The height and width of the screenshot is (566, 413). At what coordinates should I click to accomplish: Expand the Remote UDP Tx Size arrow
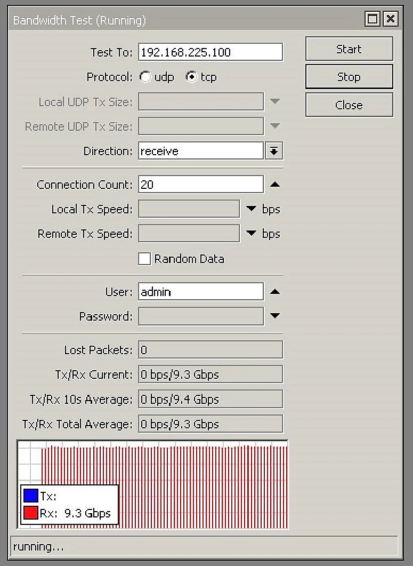pyautogui.click(x=274, y=126)
